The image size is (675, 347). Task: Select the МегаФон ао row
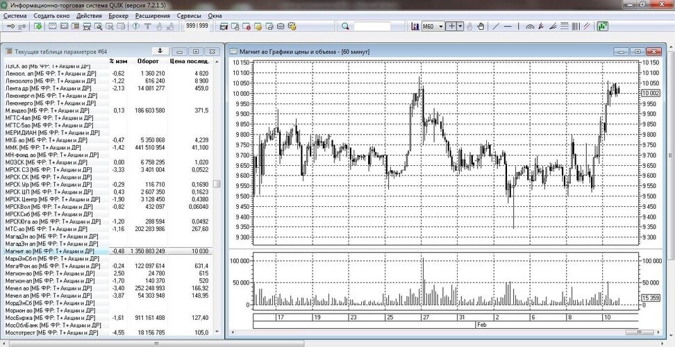[108, 266]
